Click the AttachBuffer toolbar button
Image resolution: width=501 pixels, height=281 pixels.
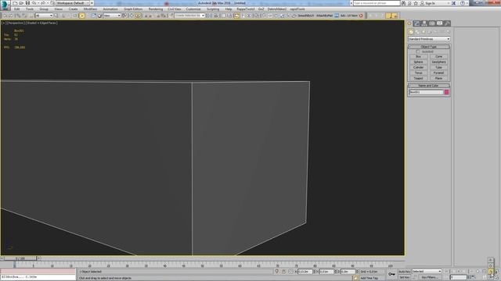coord(324,16)
